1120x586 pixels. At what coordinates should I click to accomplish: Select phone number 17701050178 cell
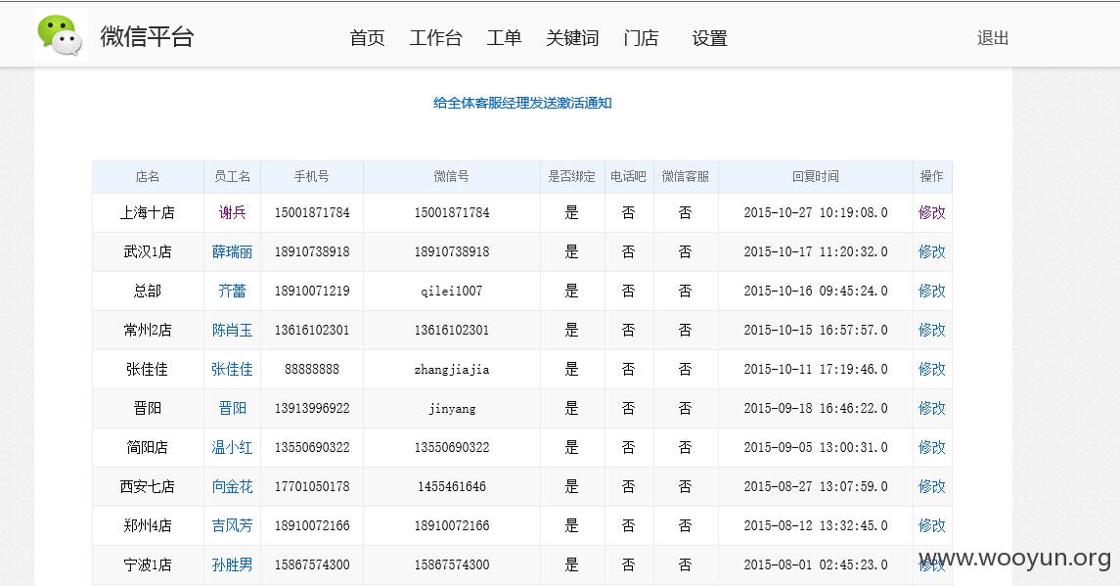pos(311,486)
